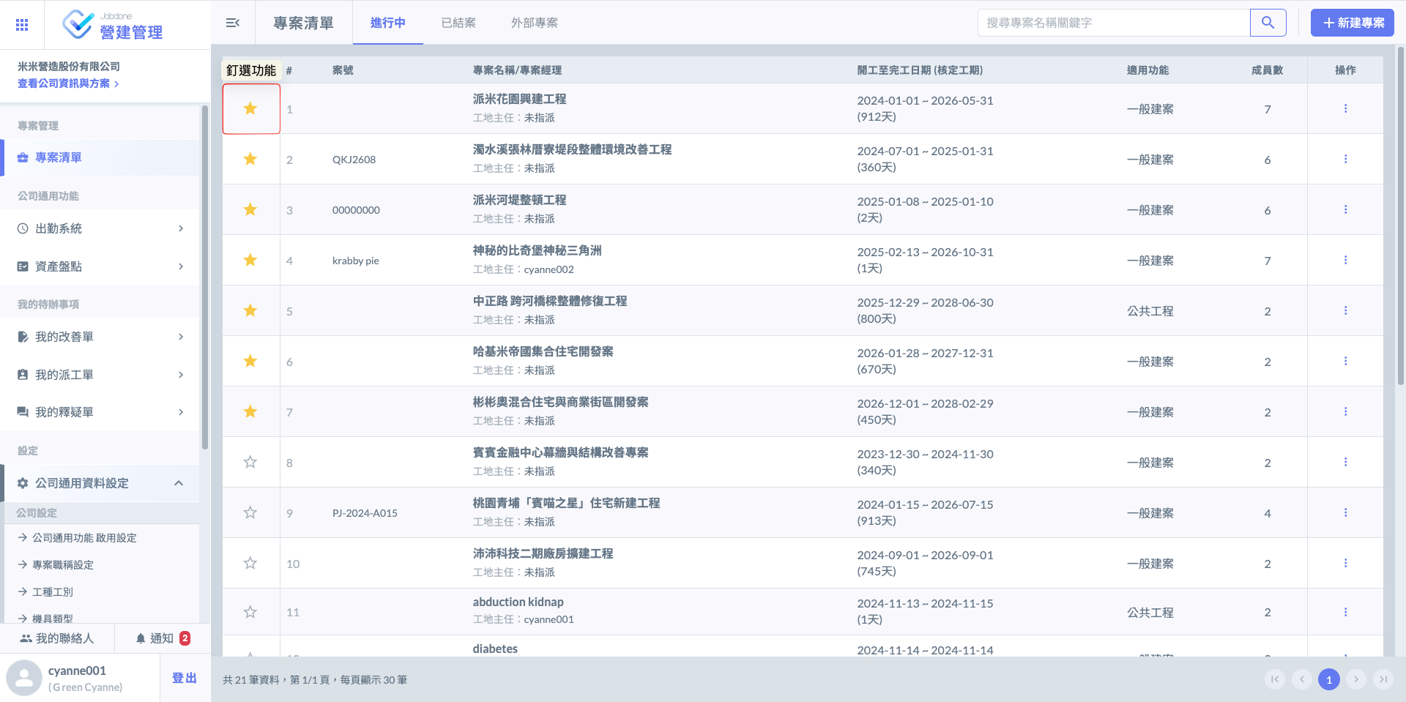This screenshot has height=702, width=1406.
Task: Click the Jobdone 營建管理 logo
Action: click(113, 25)
